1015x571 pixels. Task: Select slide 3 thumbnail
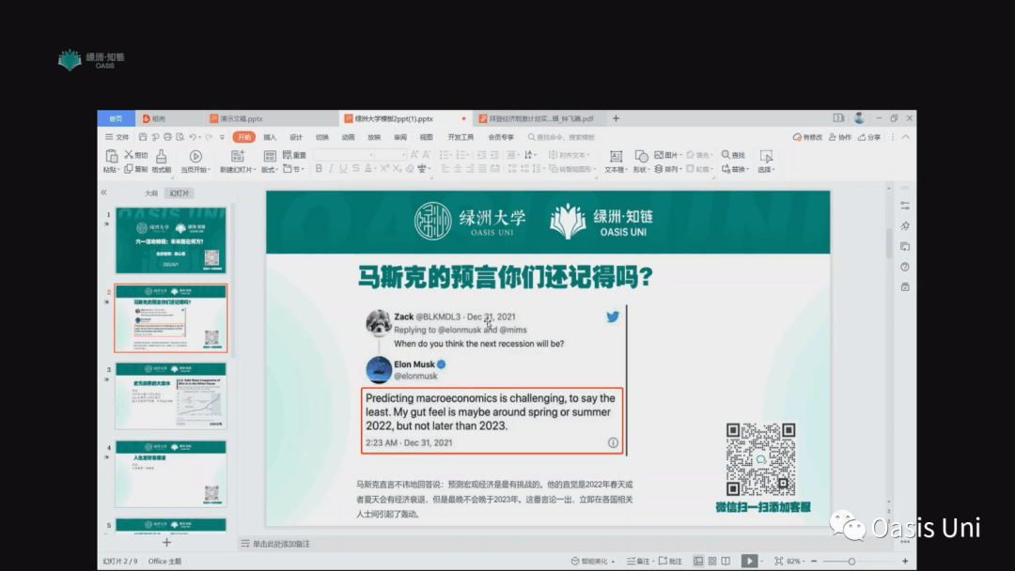[171, 395]
